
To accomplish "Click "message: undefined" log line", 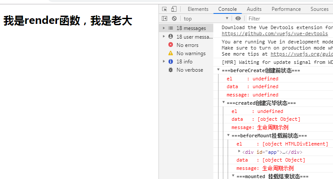I will click(252, 95).
